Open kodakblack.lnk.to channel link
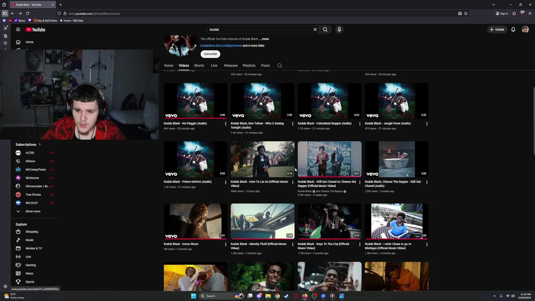Screen dimensions: 535x301 pos(221,46)
